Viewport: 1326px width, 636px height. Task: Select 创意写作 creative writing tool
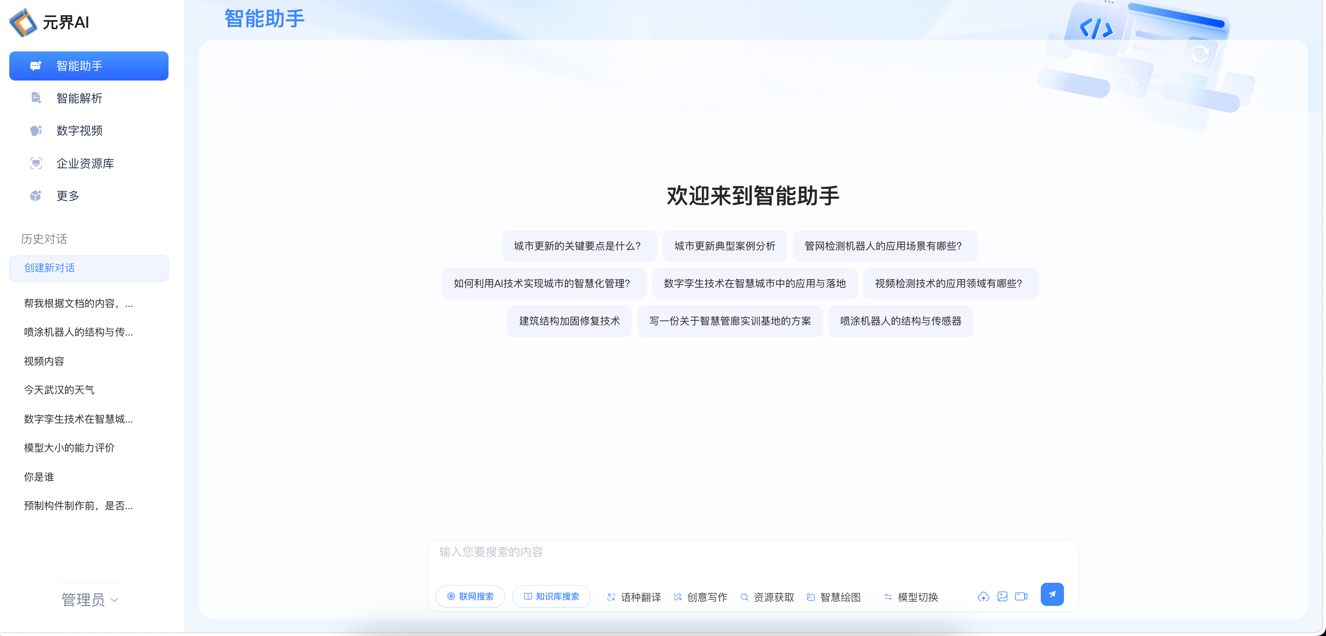pos(700,597)
